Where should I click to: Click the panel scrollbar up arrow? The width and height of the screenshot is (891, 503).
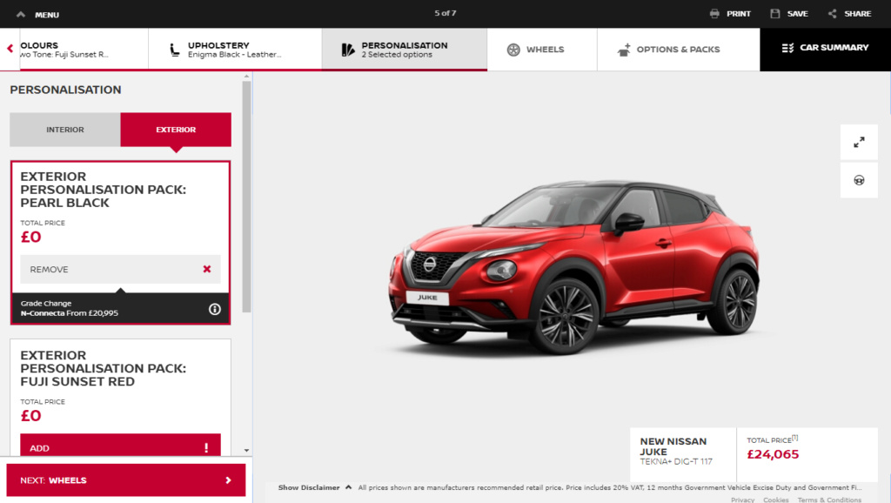pyautogui.click(x=246, y=77)
